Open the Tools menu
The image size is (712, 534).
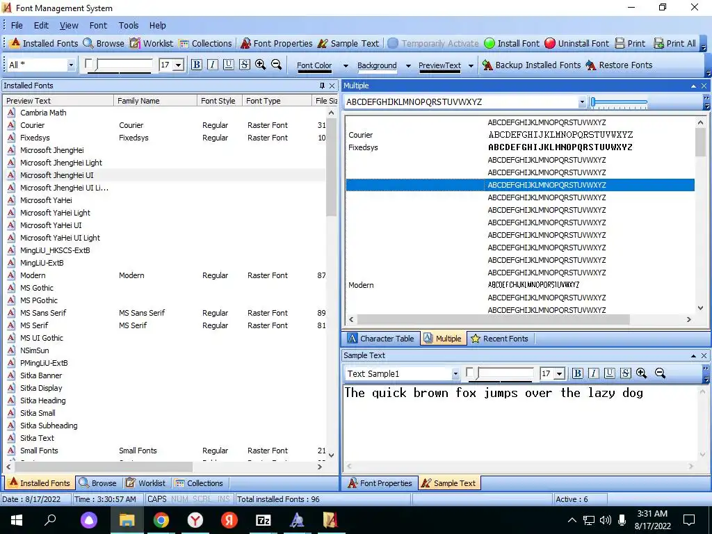coord(129,26)
